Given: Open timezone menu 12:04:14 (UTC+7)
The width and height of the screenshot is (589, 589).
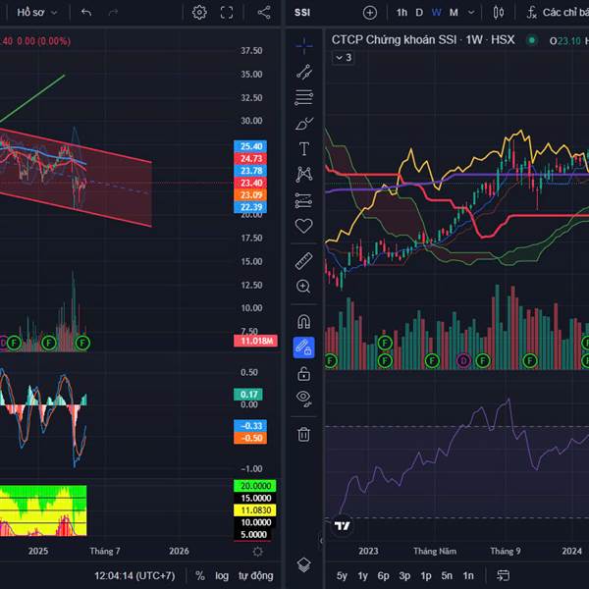Looking at the screenshot, I should pos(134,575).
